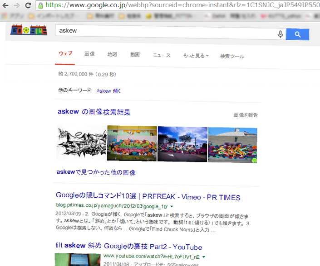Switch to the 地図 tab
The width and height of the screenshot is (320, 266).
point(112,54)
